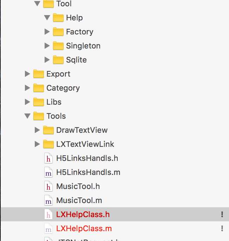Click the H5LinksHandls.m implementation file icon
Viewport: 229px width, 241px height.
click(48, 172)
